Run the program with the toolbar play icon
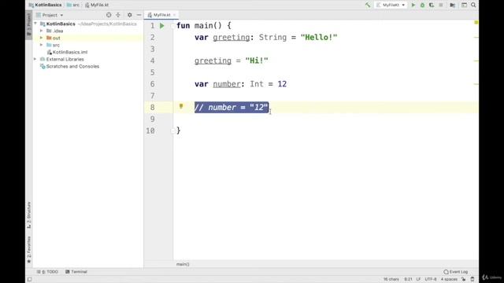 tap(413, 6)
